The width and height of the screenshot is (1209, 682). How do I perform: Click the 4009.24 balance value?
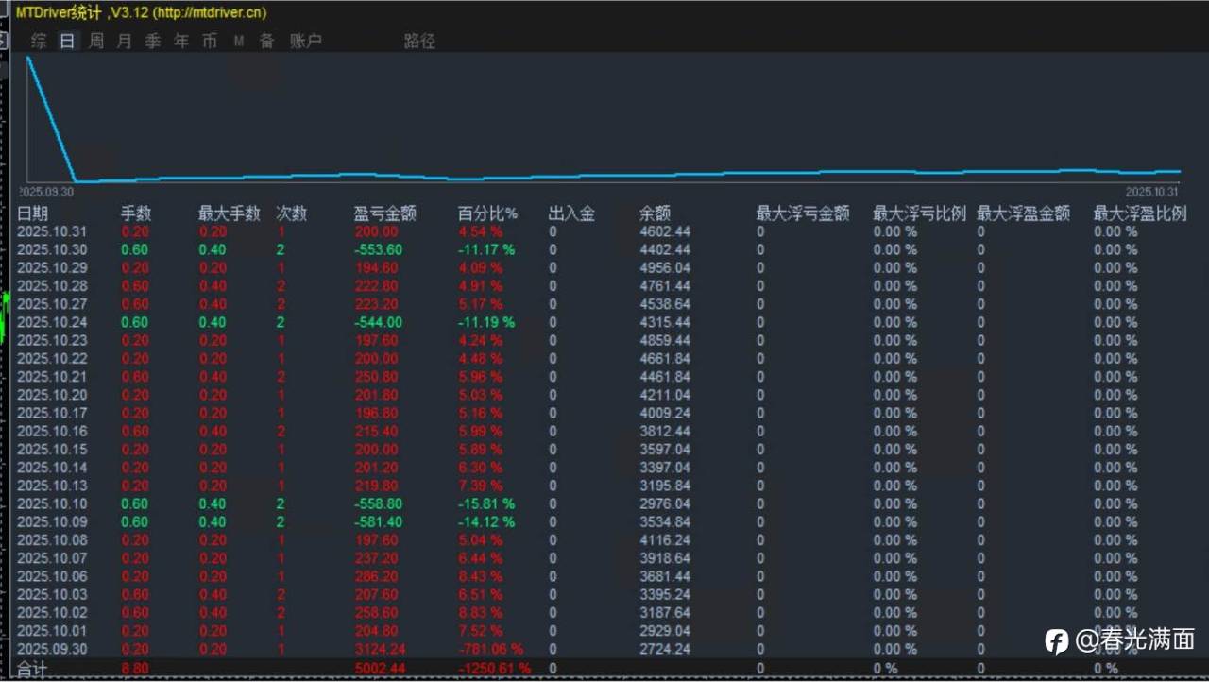click(665, 414)
